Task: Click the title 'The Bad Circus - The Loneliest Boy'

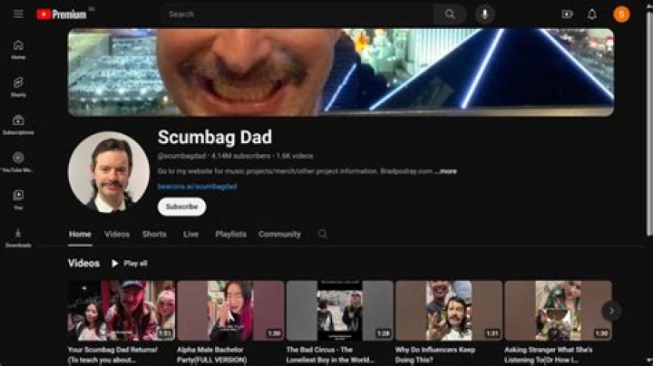Action: tap(330, 355)
